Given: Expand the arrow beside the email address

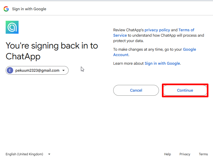Looking at the screenshot, I should coord(63,71).
